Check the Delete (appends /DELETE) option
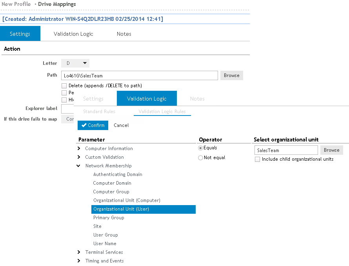 click(x=64, y=86)
